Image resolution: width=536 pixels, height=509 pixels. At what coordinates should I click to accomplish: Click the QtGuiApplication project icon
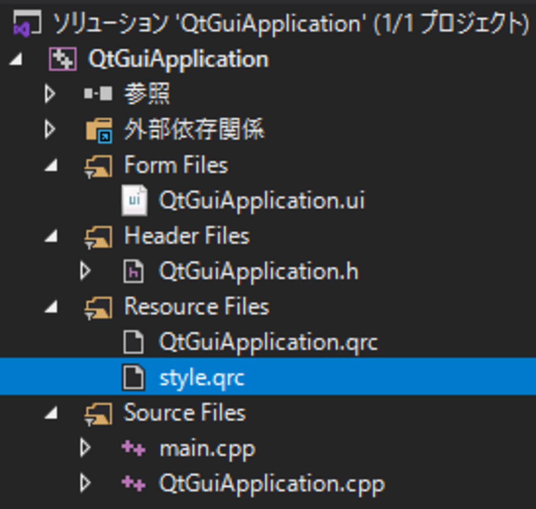(x=63, y=59)
